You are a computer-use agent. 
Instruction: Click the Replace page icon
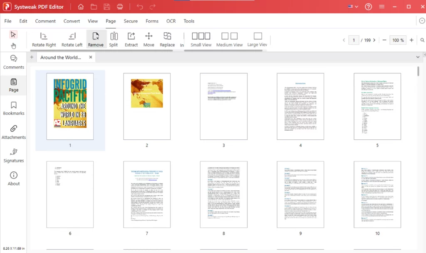click(167, 39)
